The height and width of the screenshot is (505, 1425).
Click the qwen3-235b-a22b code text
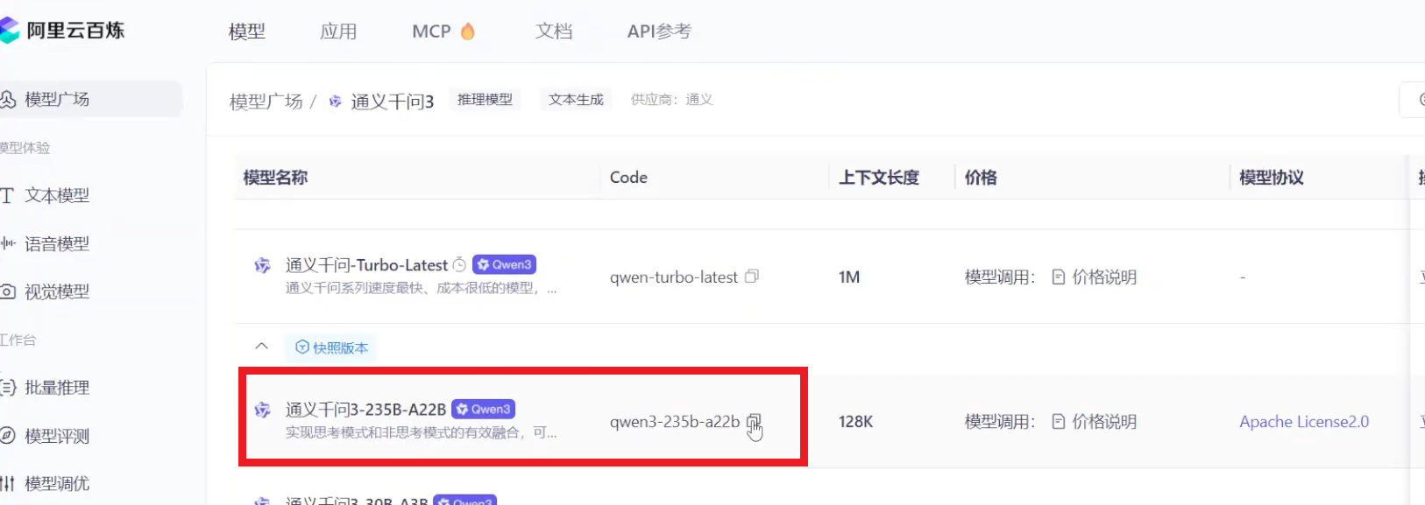click(x=675, y=422)
